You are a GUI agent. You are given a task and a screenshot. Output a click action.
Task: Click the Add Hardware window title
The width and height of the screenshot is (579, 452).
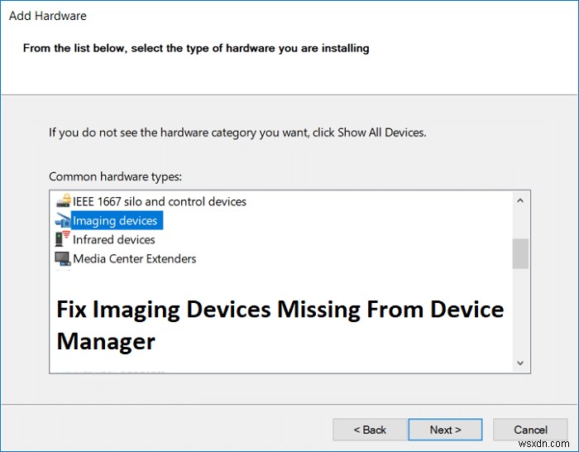coord(48,16)
